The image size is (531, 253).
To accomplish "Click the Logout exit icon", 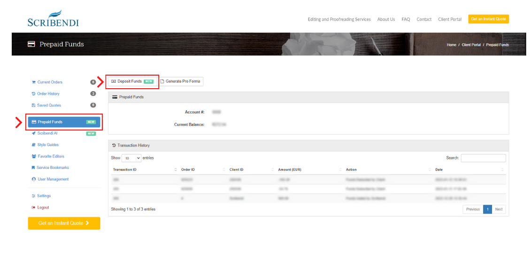I will 33,207.
